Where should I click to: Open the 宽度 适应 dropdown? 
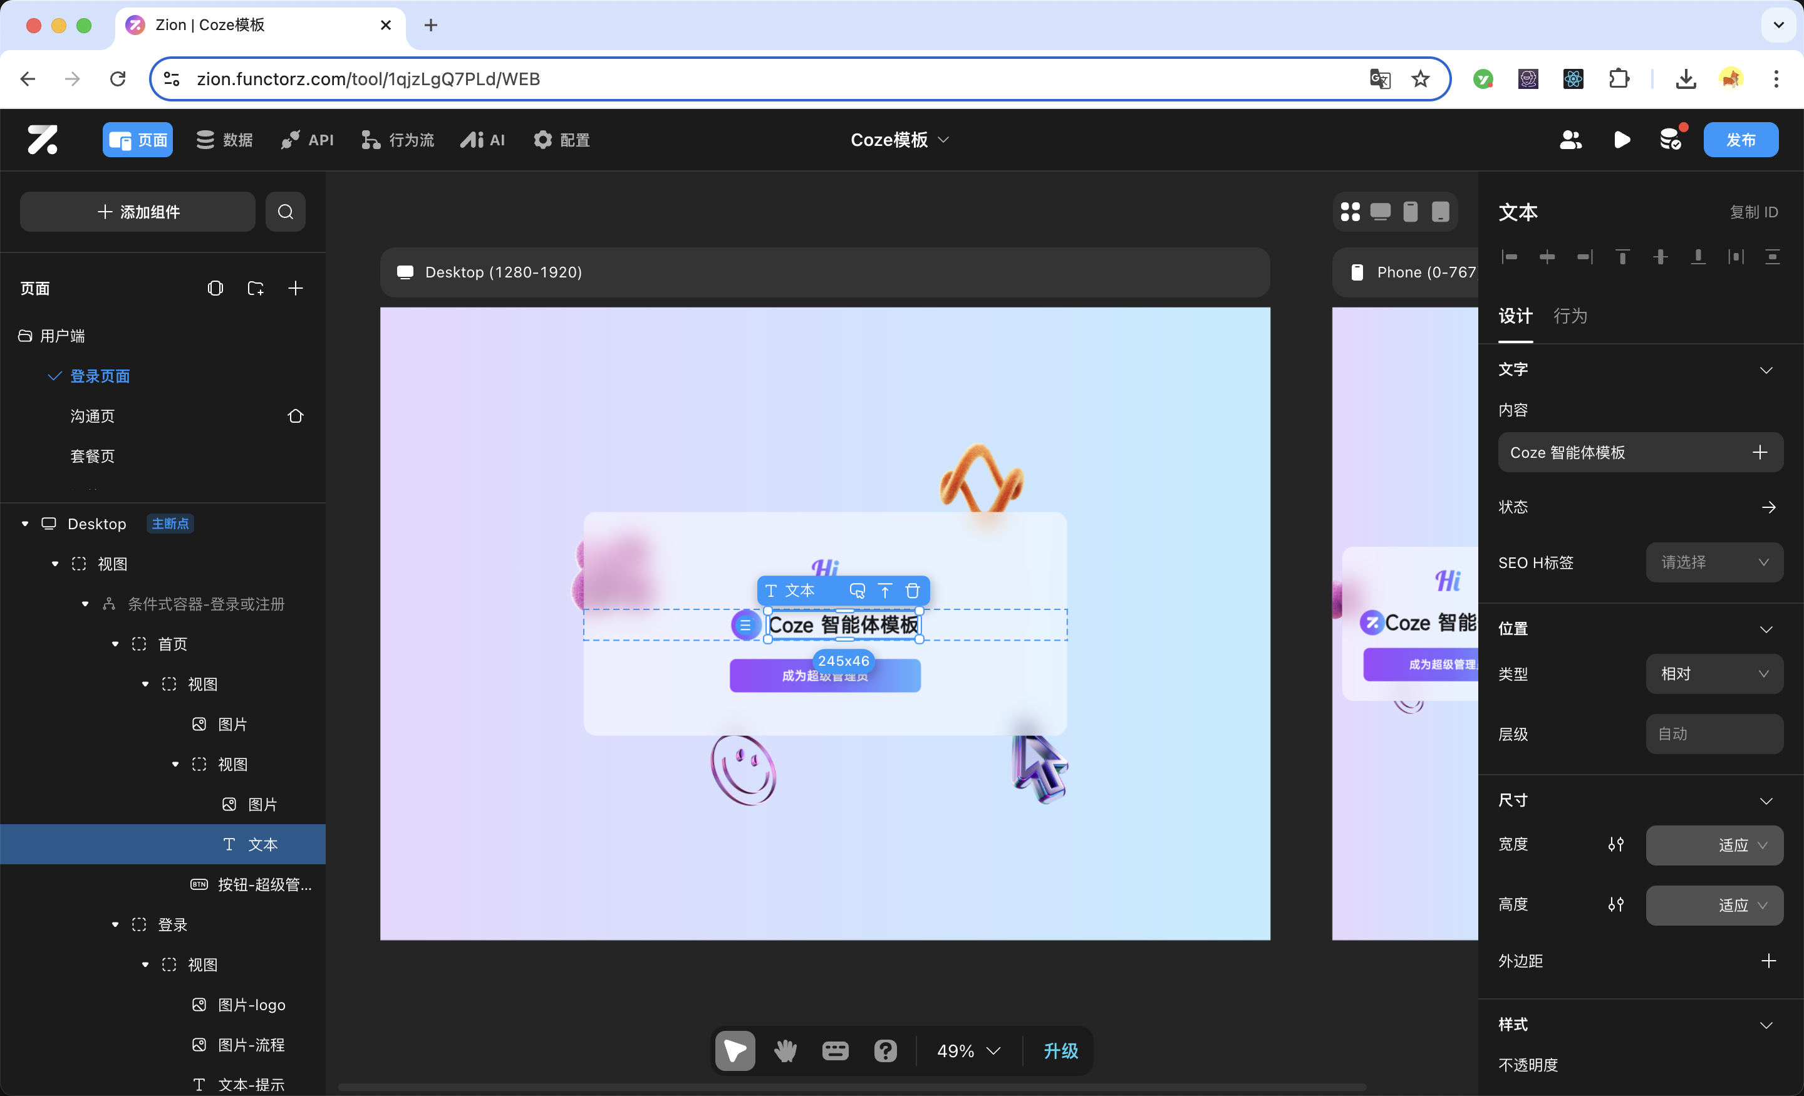coord(1714,845)
